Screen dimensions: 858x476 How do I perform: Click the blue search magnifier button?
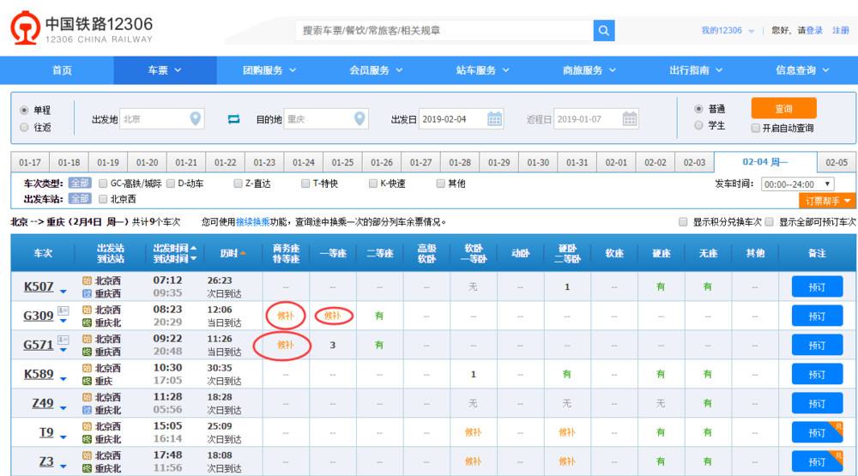click(x=603, y=31)
